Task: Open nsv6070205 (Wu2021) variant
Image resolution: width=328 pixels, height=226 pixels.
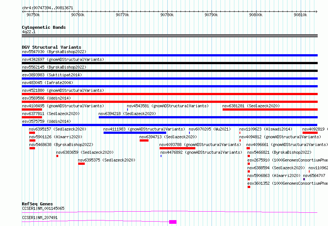Action: coord(210,129)
